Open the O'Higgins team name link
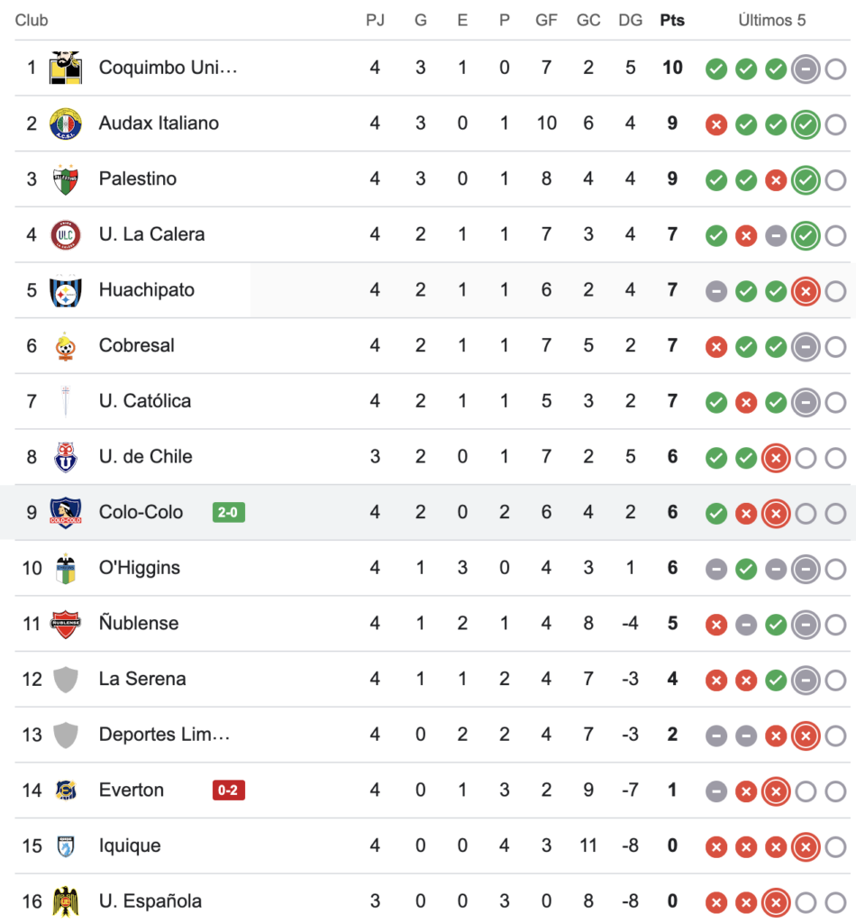 (x=139, y=568)
